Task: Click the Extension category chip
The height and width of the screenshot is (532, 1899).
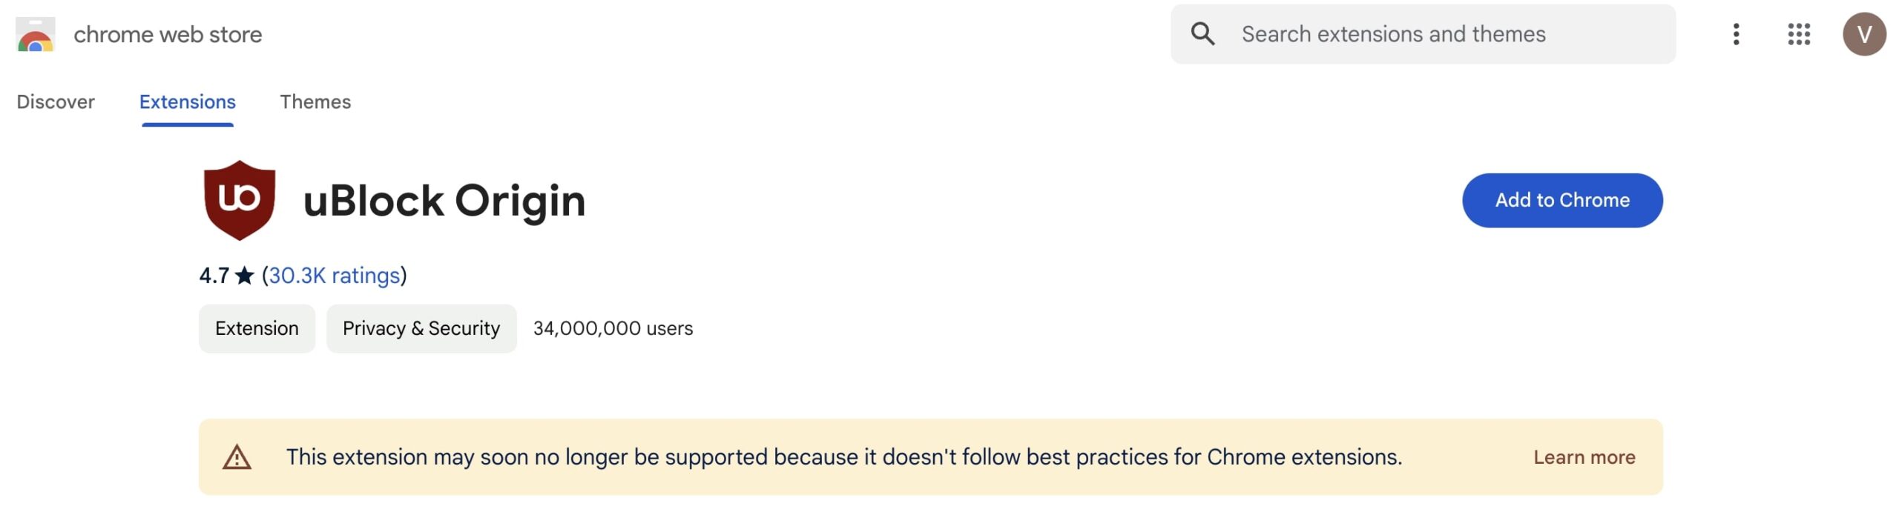Action: (257, 328)
